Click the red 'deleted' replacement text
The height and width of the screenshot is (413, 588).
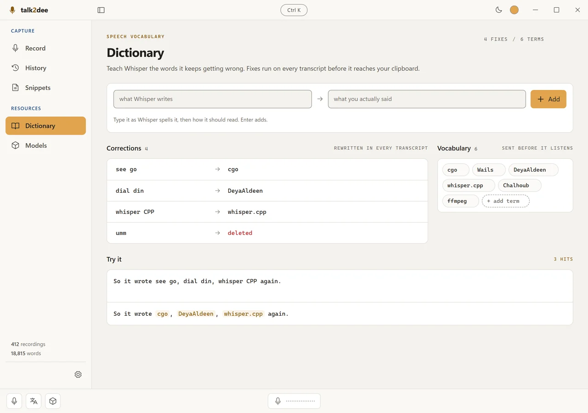coord(240,233)
